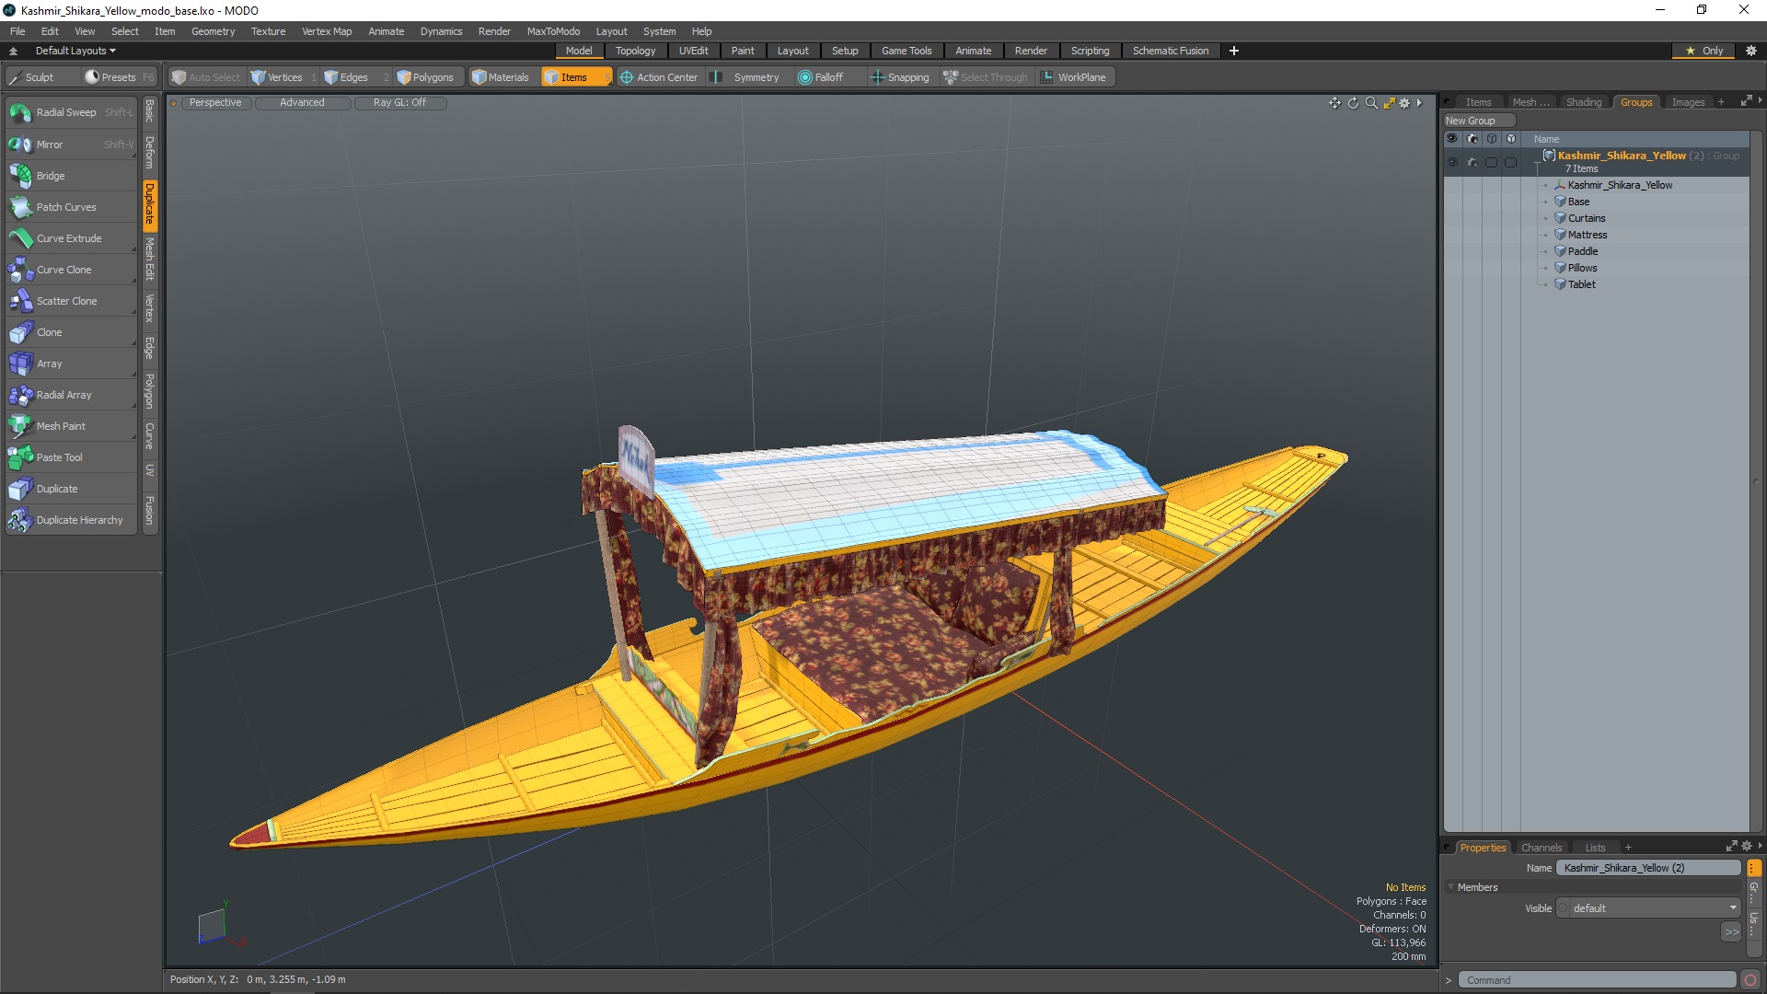The height and width of the screenshot is (994, 1767).
Task: Activate the Bridge tool
Action: 51,176
